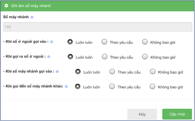Select Không bao giờ for Khi gọi ra số ở ngoài
Image resolution: width=195 pixels, height=121 pixels.
coord(145,57)
